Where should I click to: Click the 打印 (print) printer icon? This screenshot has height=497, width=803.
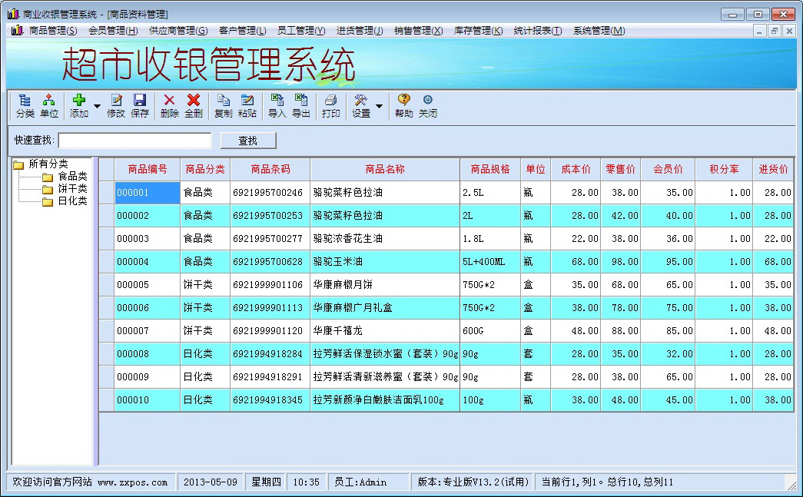tap(331, 105)
